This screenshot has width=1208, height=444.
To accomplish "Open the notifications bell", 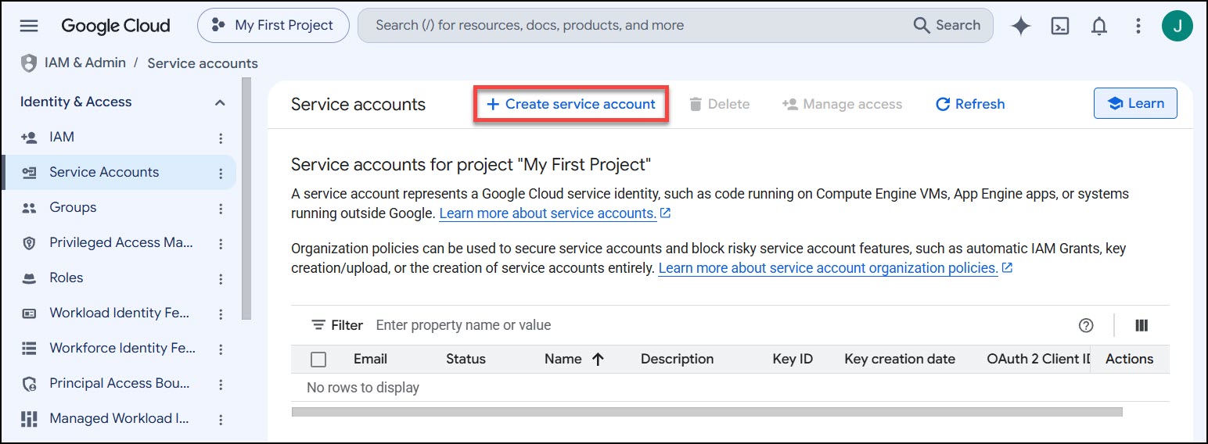I will [1099, 26].
